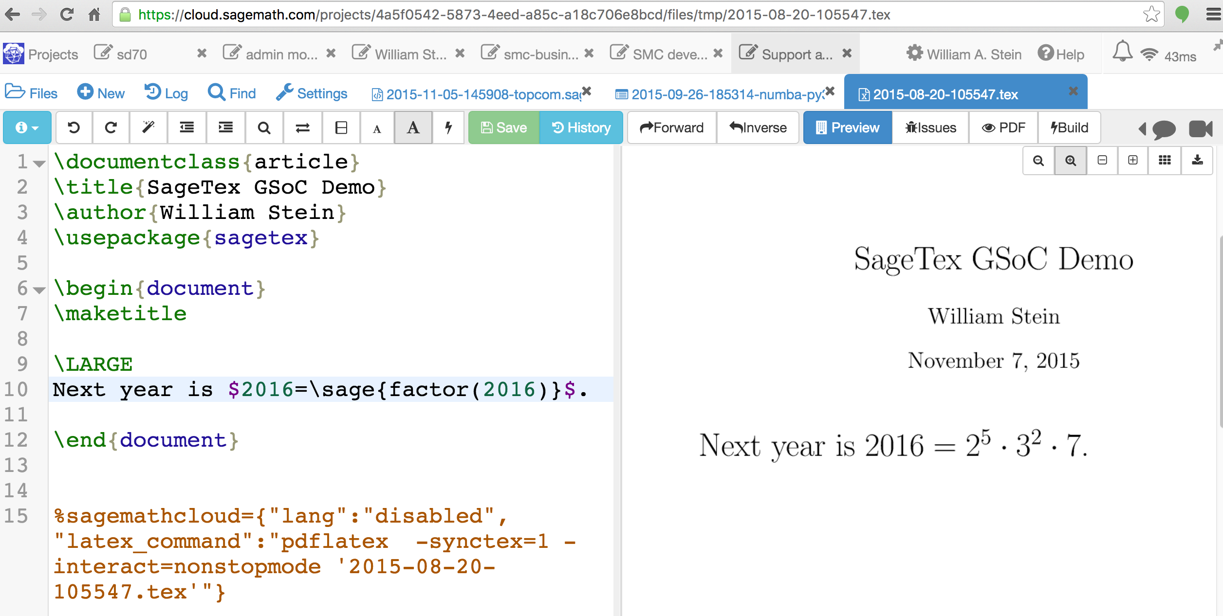Open the sd70 project tab
Image resolution: width=1223 pixels, height=616 pixels.
(131, 54)
